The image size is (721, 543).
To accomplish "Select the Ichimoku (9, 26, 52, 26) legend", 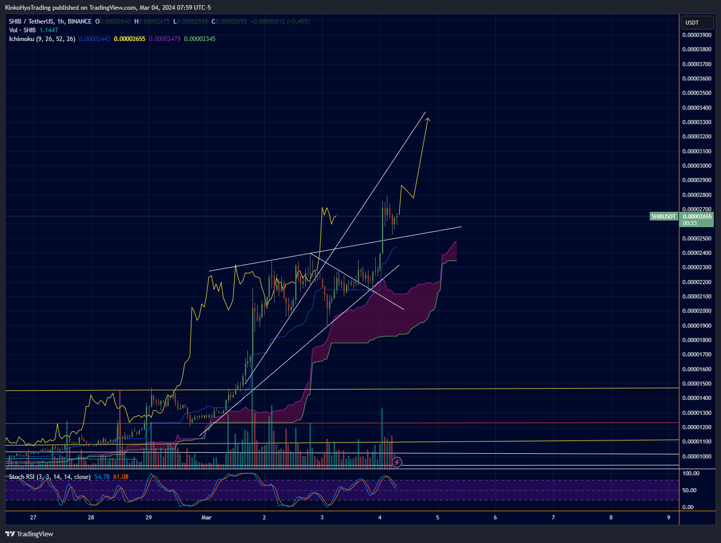I will click(42, 39).
